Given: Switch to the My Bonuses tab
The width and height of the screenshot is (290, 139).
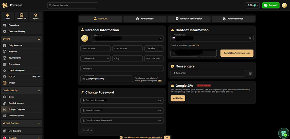Looking at the screenshot, I should pos(145,19).
